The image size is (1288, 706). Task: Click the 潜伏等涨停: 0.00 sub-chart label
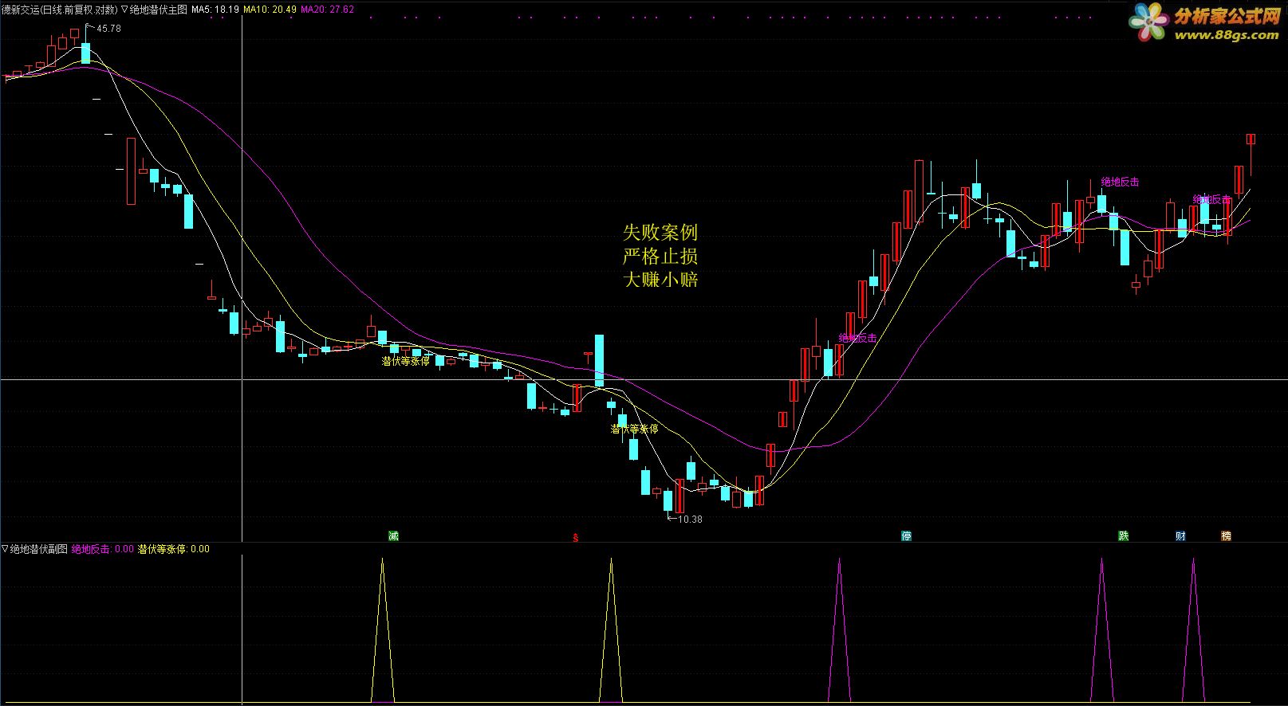click(174, 549)
